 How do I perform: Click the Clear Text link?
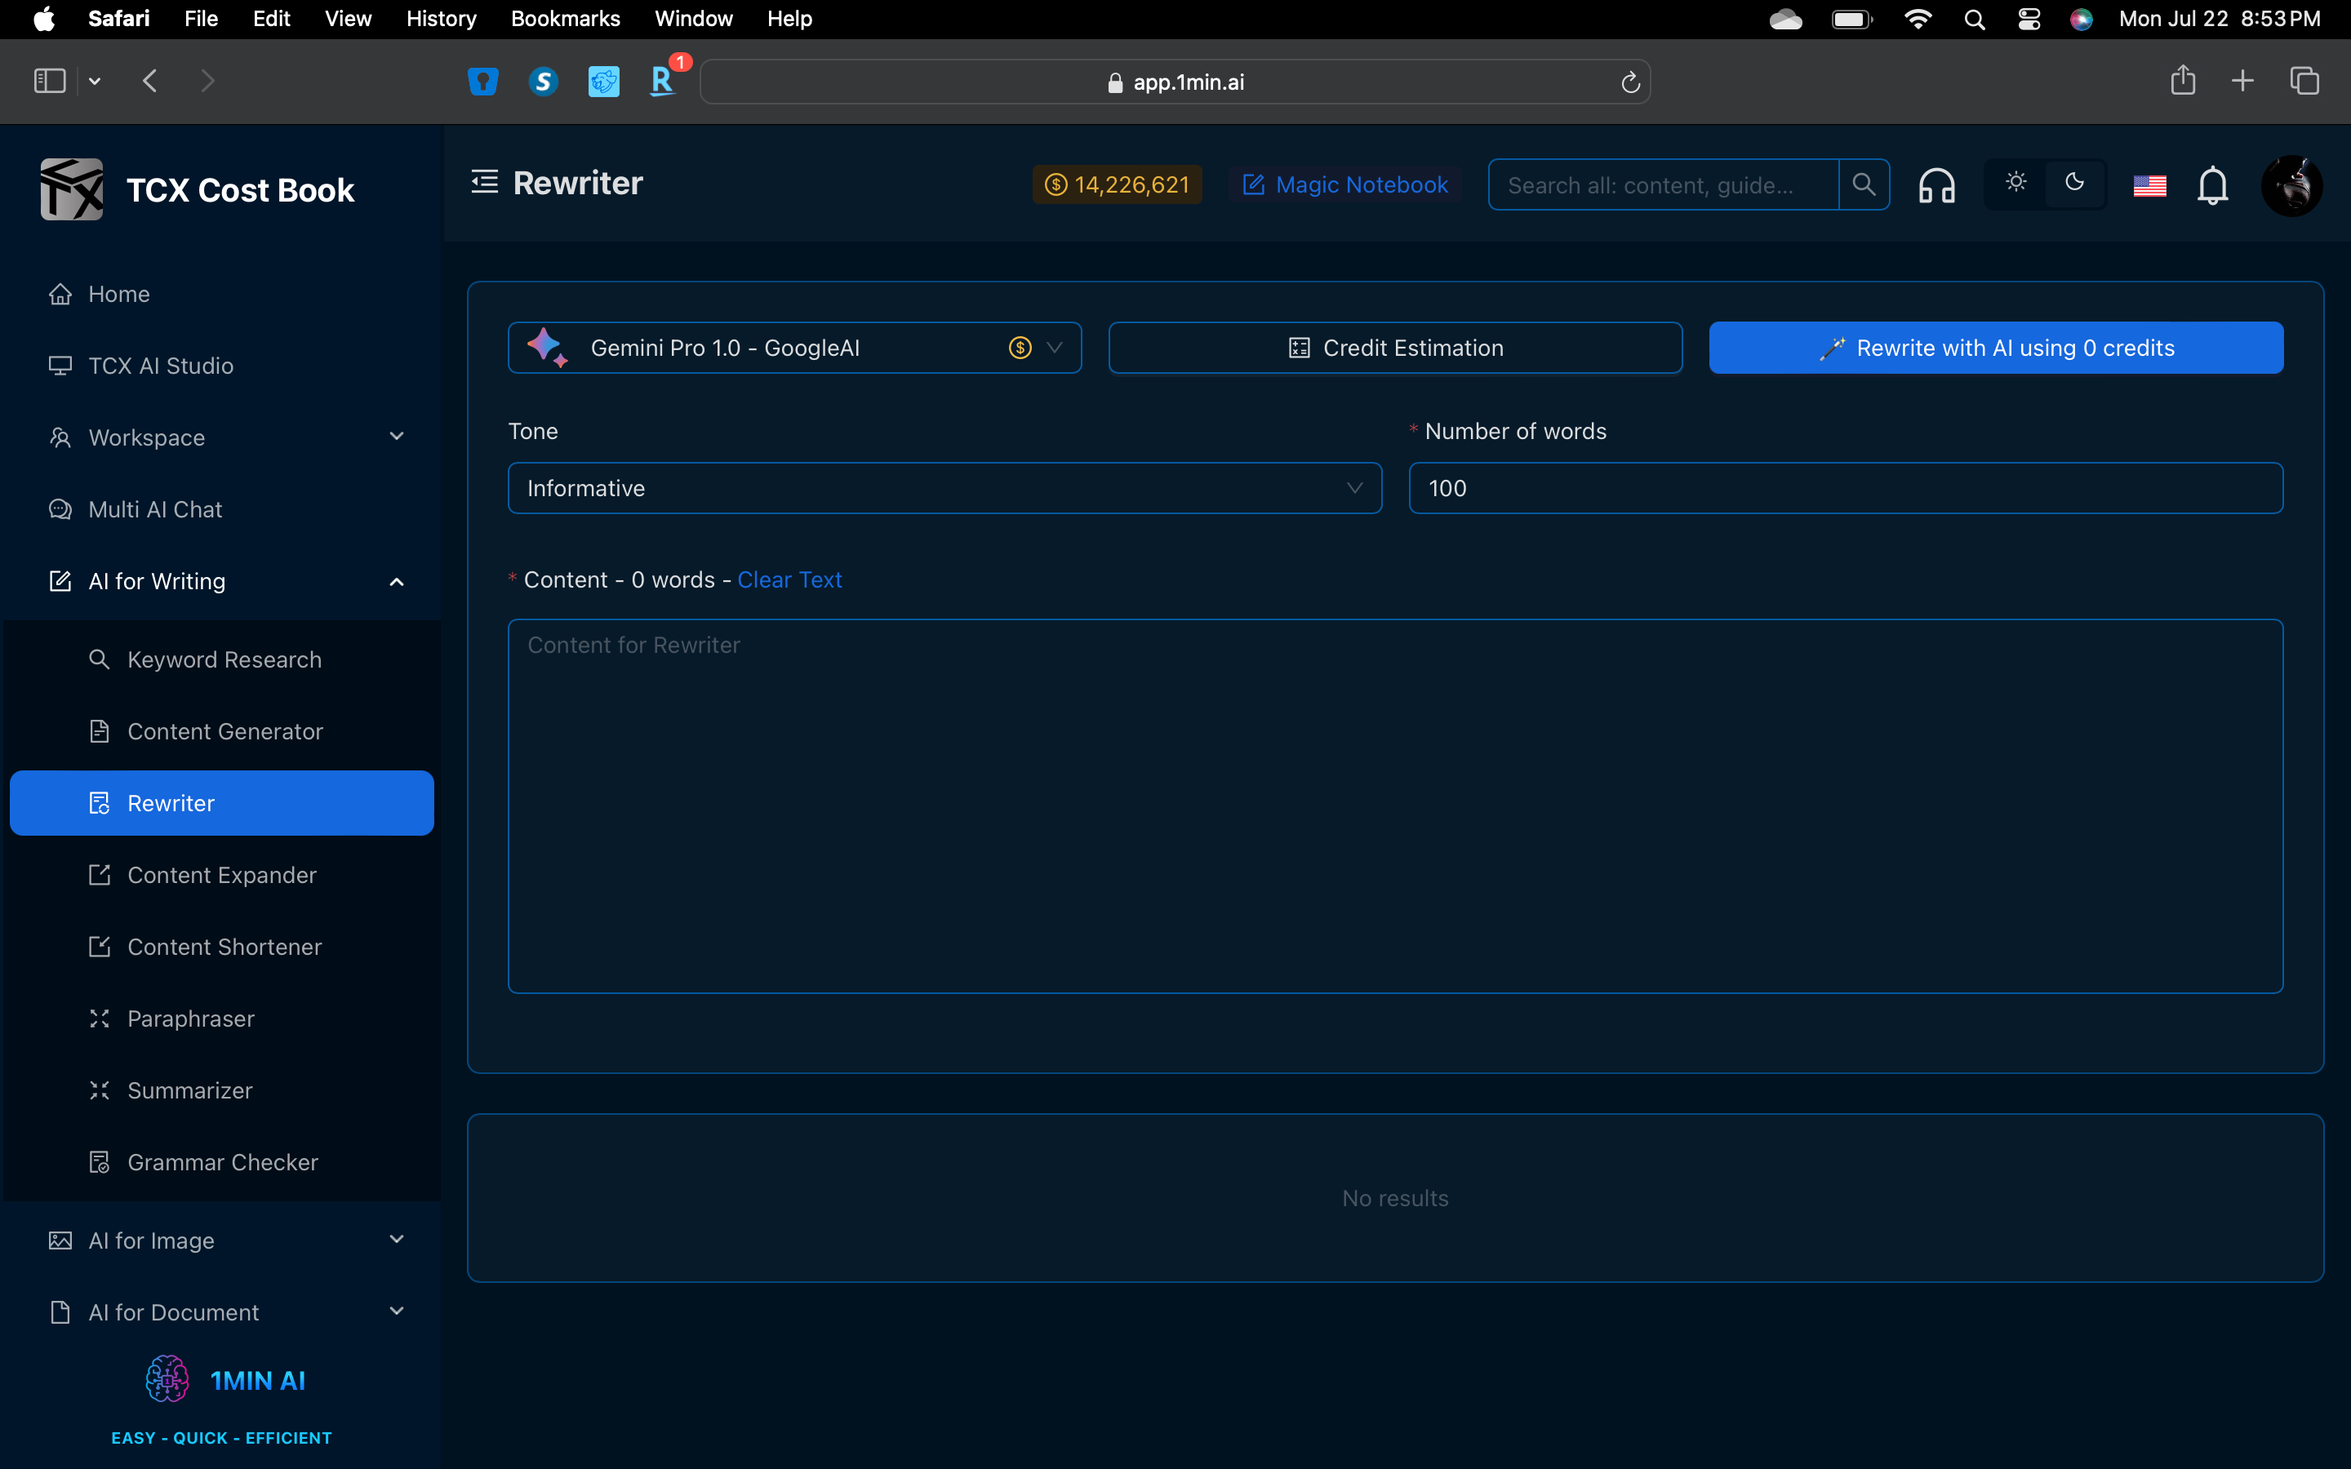pos(789,580)
